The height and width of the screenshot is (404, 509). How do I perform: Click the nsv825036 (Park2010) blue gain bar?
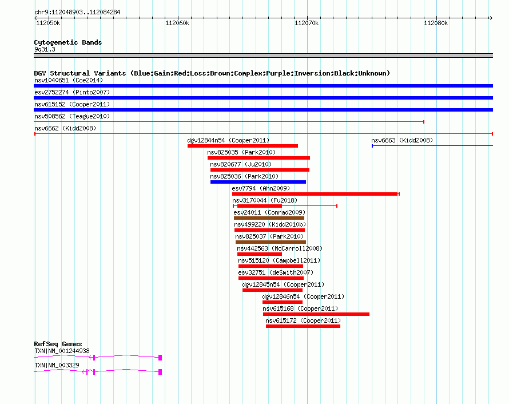258,182
